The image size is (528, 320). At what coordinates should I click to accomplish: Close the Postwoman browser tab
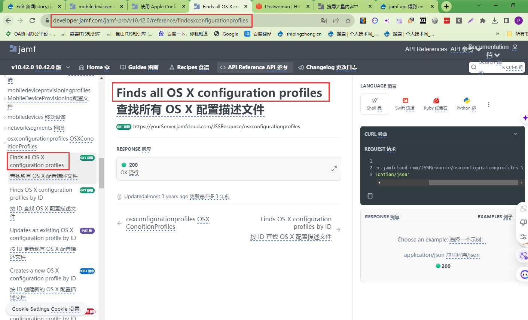[x=308, y=6]
